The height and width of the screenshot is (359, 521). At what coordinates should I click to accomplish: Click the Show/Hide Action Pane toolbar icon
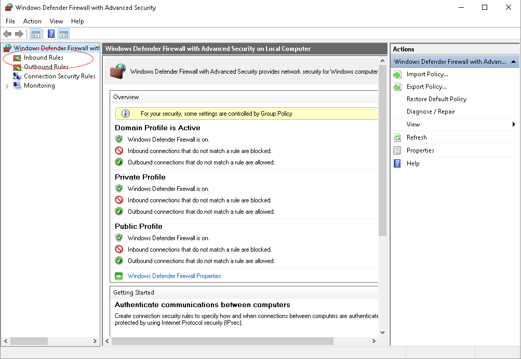point(63,33)
